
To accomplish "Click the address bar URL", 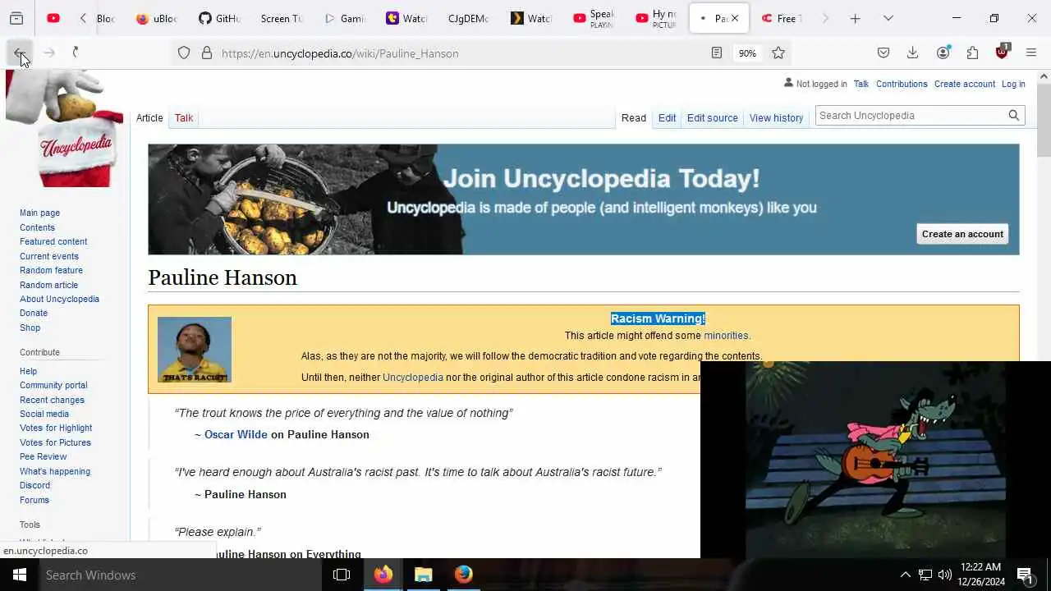I will tap(340, 53).
